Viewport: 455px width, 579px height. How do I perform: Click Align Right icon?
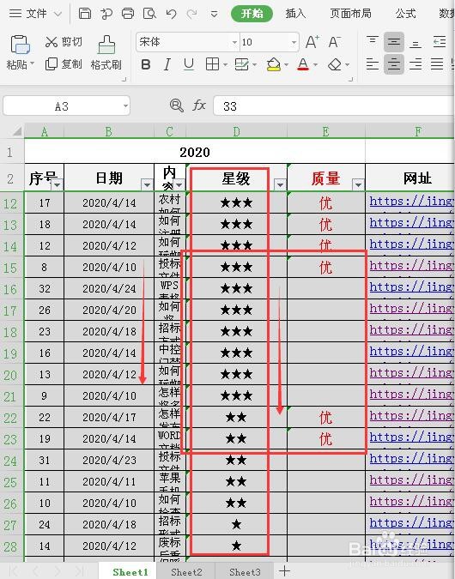pos(416,64)
